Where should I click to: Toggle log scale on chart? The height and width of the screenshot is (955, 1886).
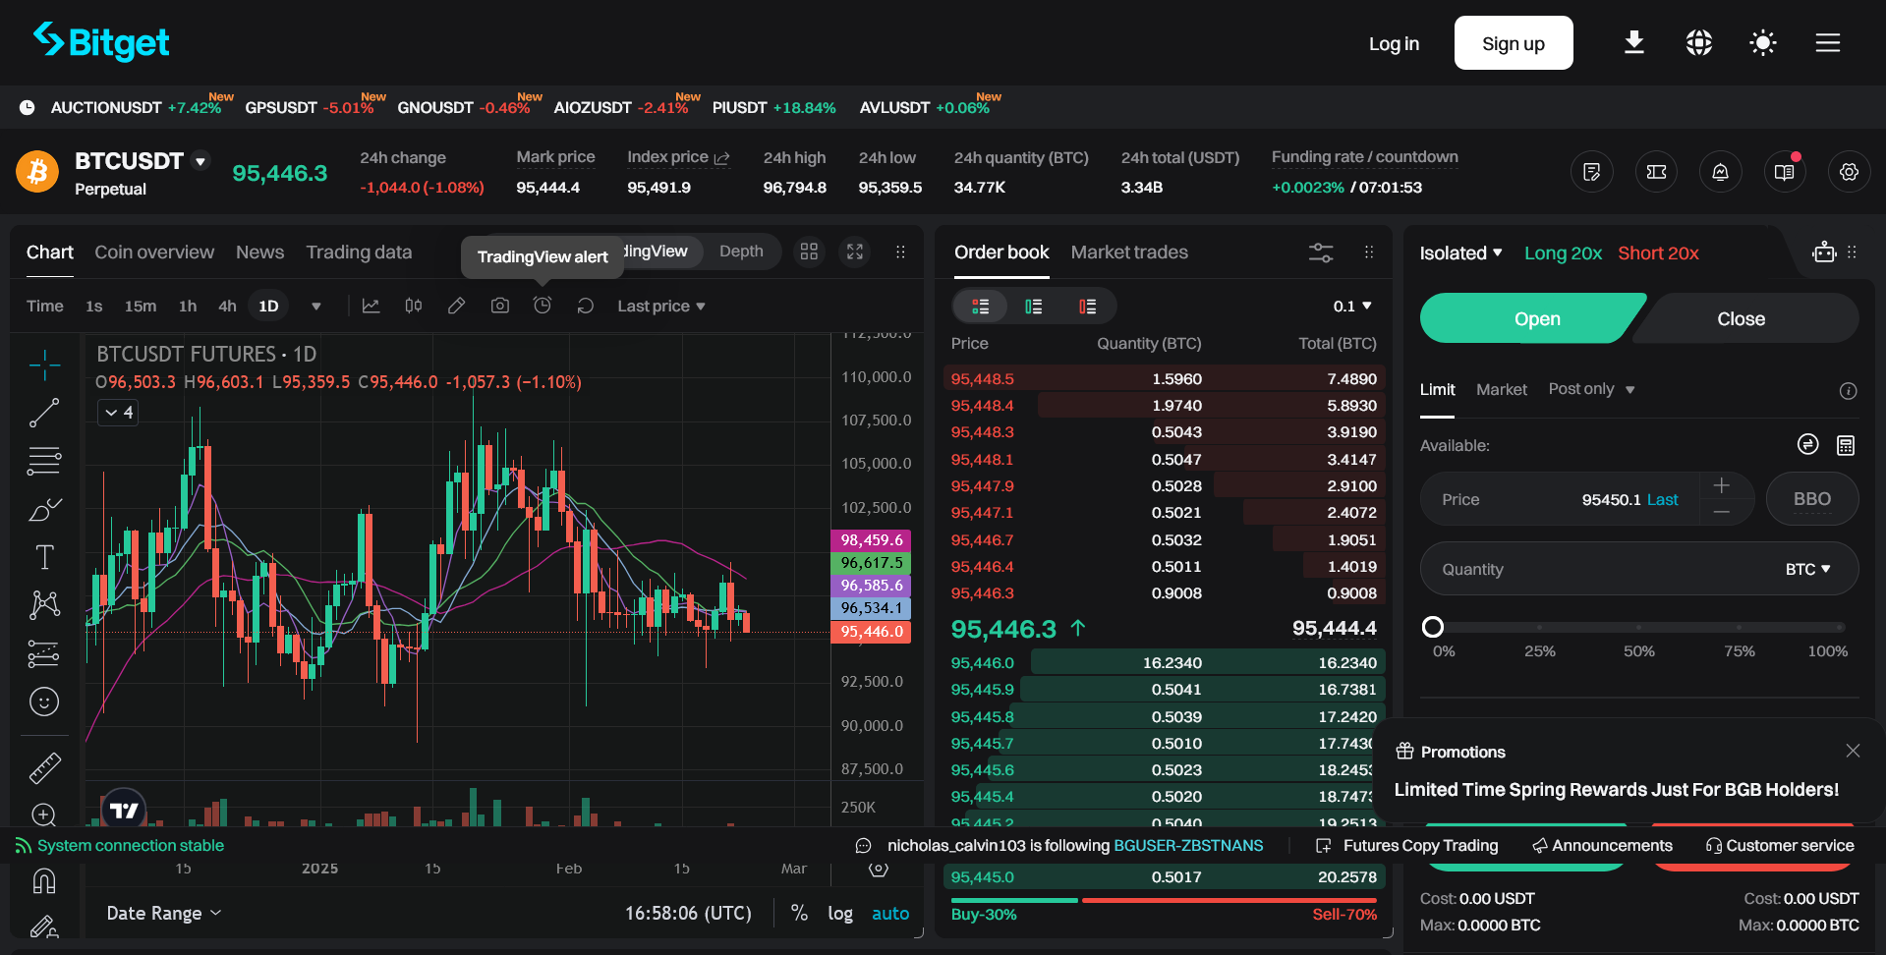click(x=840, y=913)
